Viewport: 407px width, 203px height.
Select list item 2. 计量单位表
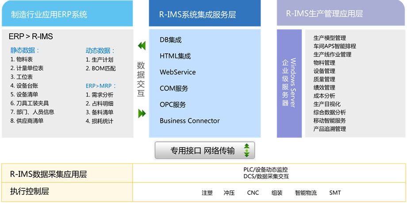pos(27,68)
